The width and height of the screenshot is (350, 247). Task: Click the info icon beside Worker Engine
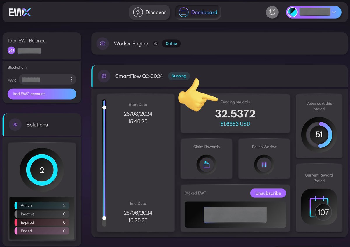click(x=155, y=43)
